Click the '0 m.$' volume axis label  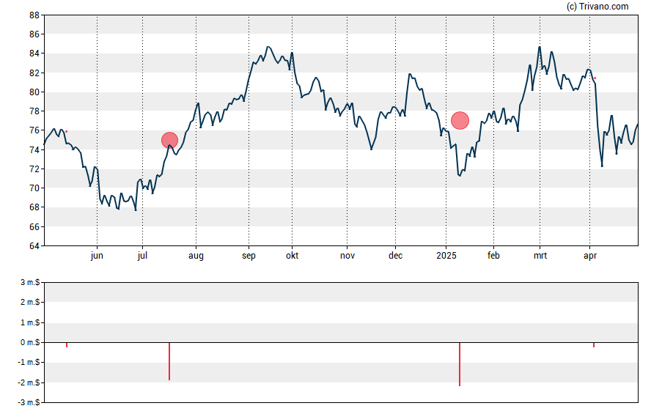pyautogui.click(x=30, y=342)
